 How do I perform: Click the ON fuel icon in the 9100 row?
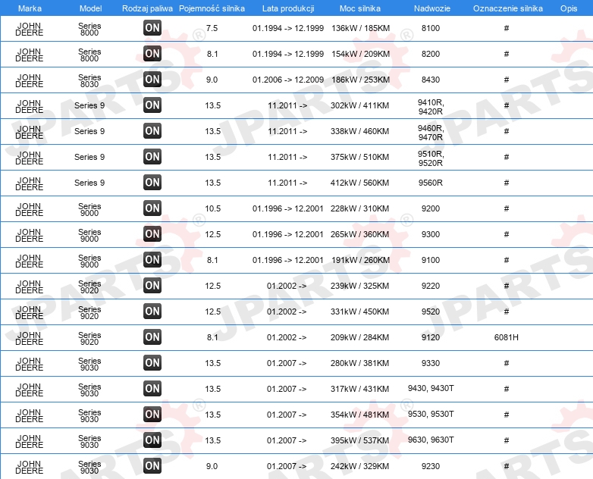152,260
